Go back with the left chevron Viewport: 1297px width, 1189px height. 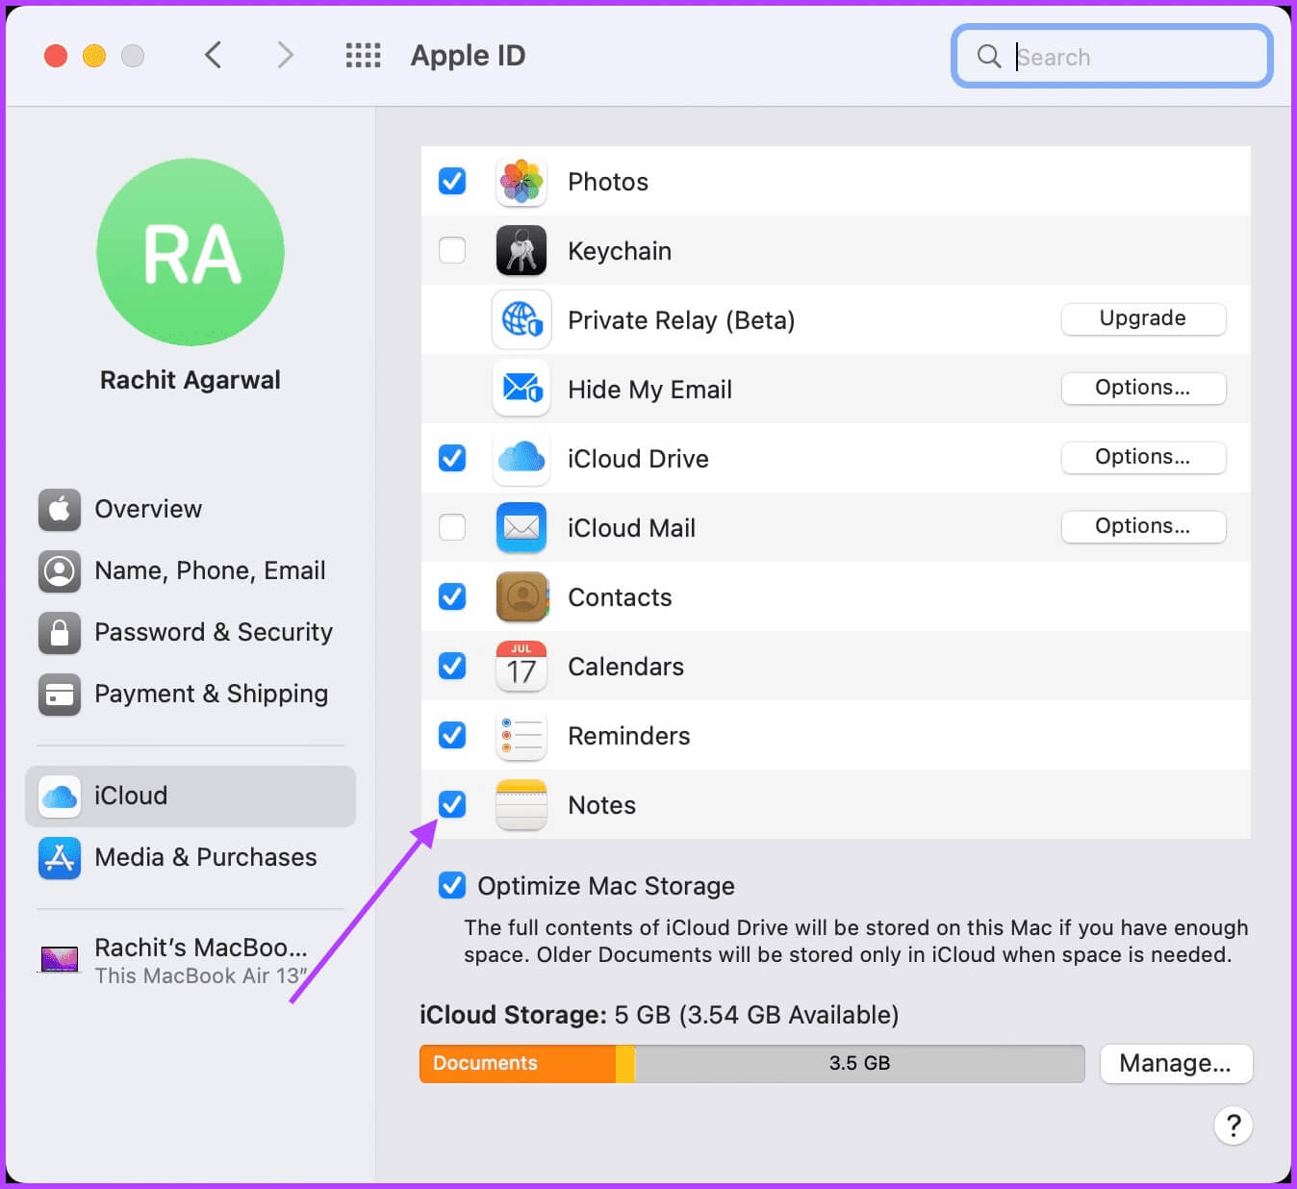[x=214, y=55]
